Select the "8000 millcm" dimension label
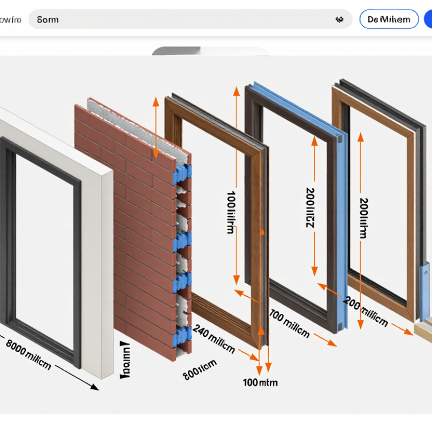This screenshot has height=432, width=432. [x=29, y=355]
